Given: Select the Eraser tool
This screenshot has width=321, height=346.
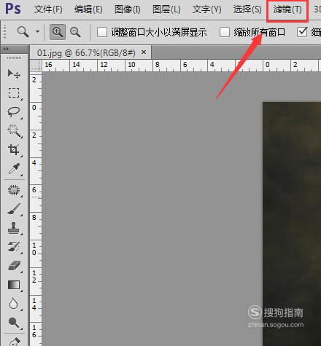Looking at the screenshot, I should pos(14,266).
